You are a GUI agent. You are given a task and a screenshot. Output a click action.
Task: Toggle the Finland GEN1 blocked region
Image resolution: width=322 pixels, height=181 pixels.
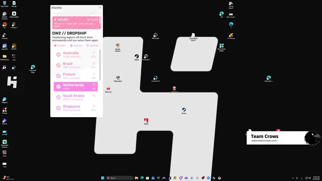click(x=75, y=76)
